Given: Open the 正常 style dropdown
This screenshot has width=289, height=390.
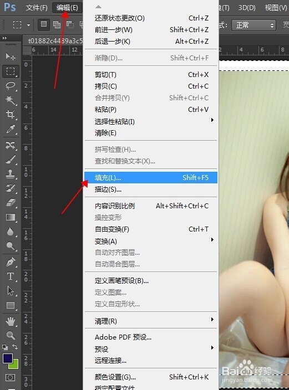Looking at the screenshot, I should tap(253, 25).
